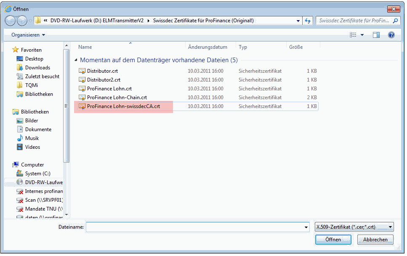Click the Distributor.crt certificate icon
407x256 pixels.
tap(82, 71)
